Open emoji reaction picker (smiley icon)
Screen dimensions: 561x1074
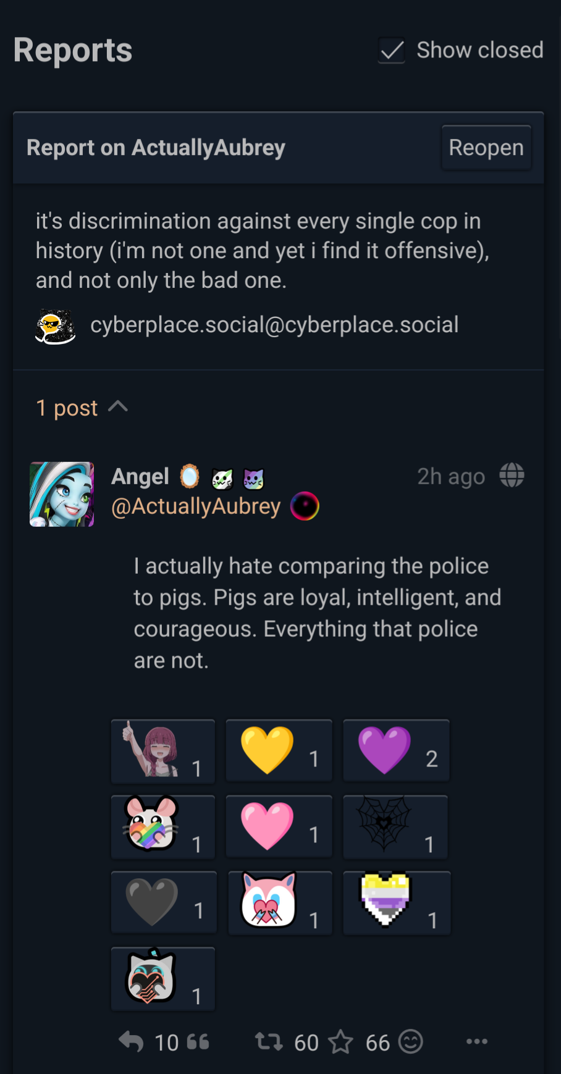pyautogui.click(x=411, y=1042)
